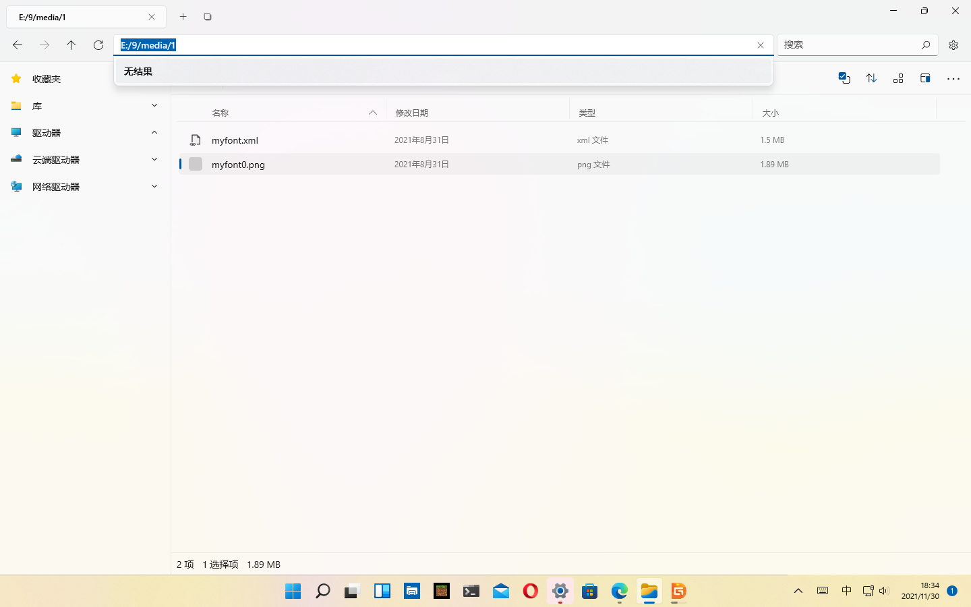Go up one directory level
This screenshot has height=607, width=971.
click(71, 45)
